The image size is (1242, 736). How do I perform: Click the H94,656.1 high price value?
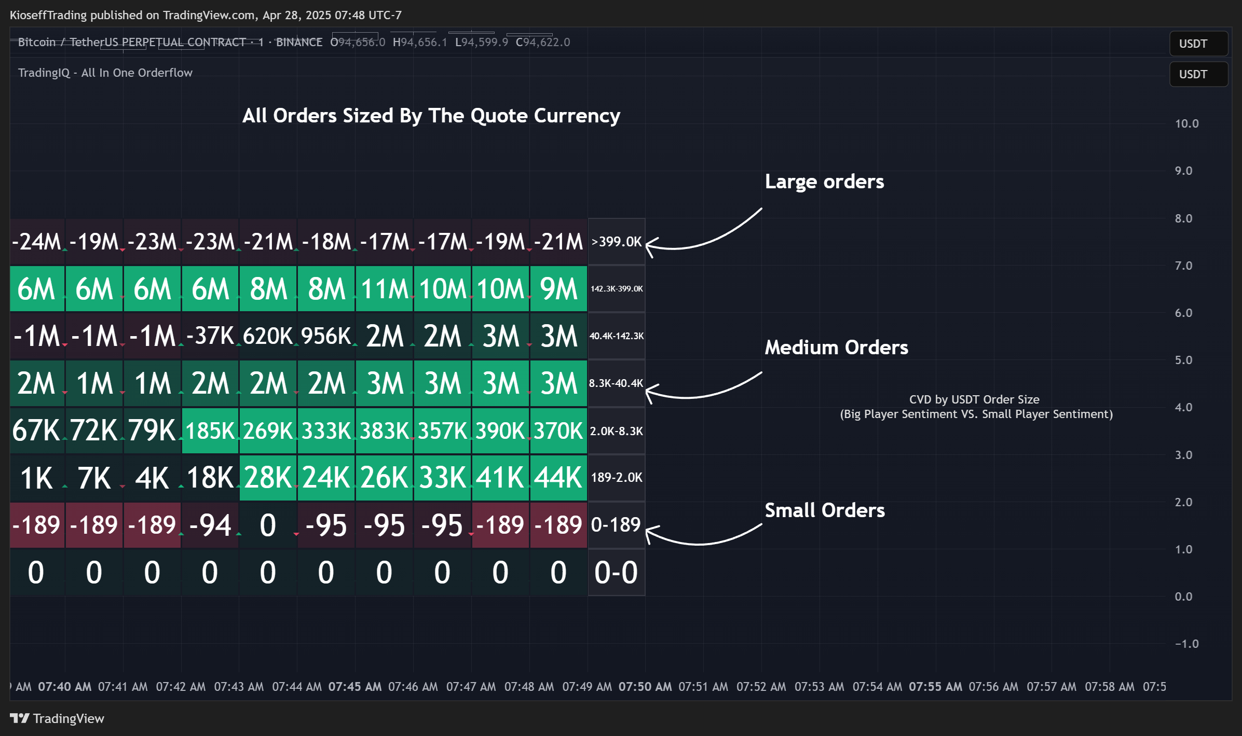[420, 42]
